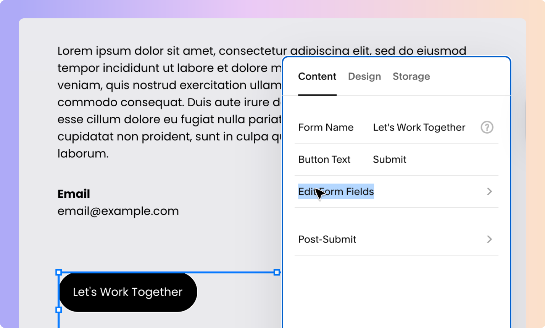
Task: Open the Edit Form Fields row
Action: click(x=397, y=192)
